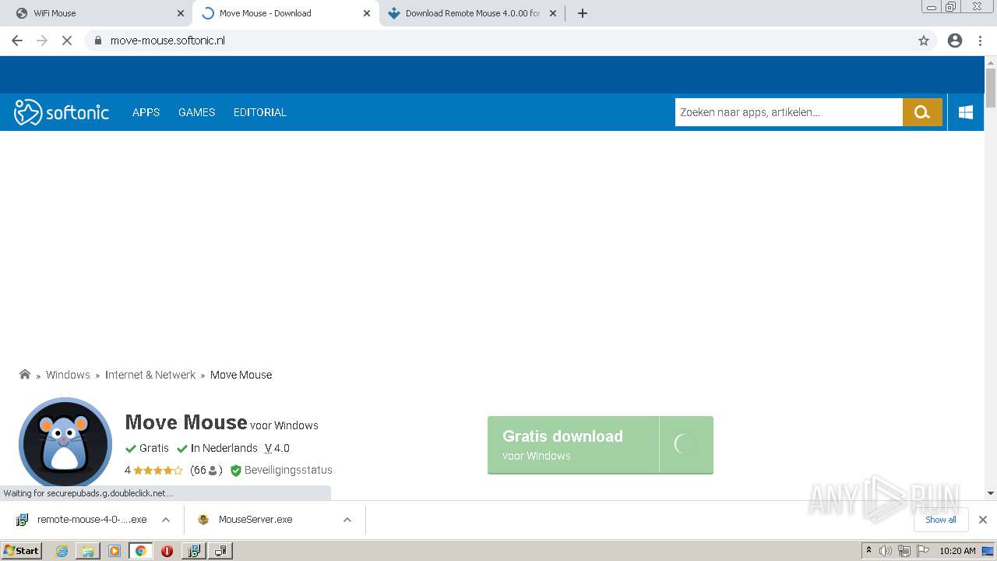997x561 pixels.
Task: Click the browser back arrow
Action: (x=17, y=41)
